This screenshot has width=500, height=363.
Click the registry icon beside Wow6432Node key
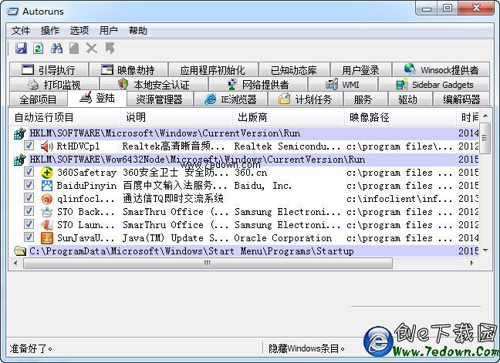[x=19, y=160]
